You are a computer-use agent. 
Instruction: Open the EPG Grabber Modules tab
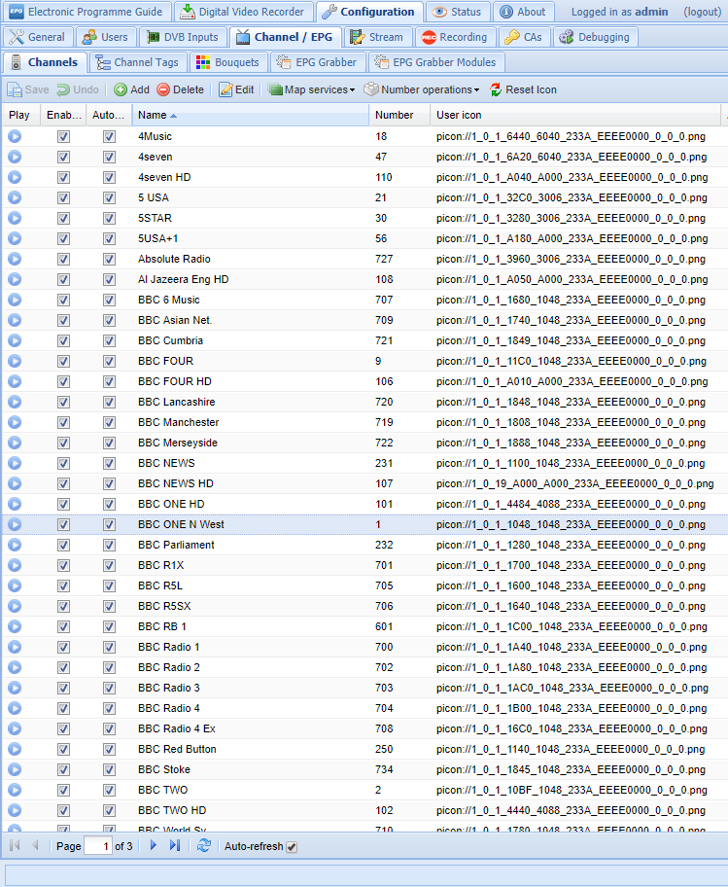[435, 62]
